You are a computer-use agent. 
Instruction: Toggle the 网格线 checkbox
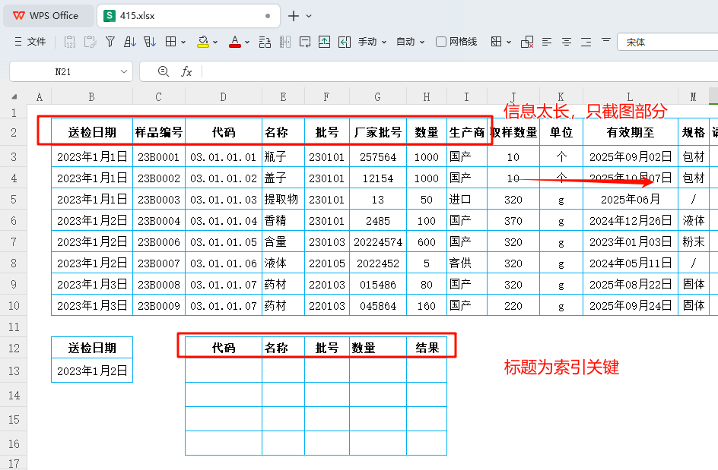[441, 42]
